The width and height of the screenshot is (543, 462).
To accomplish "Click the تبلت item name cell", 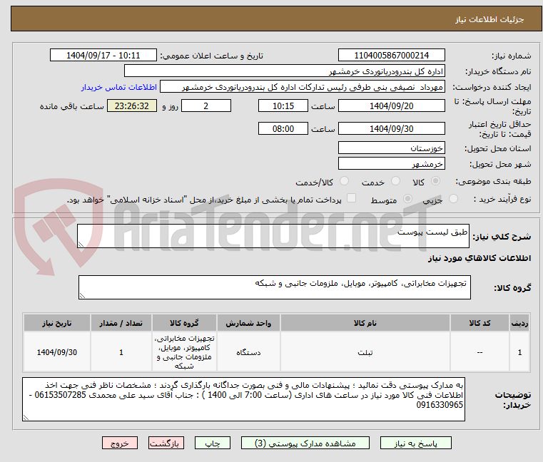I will 365,352.
